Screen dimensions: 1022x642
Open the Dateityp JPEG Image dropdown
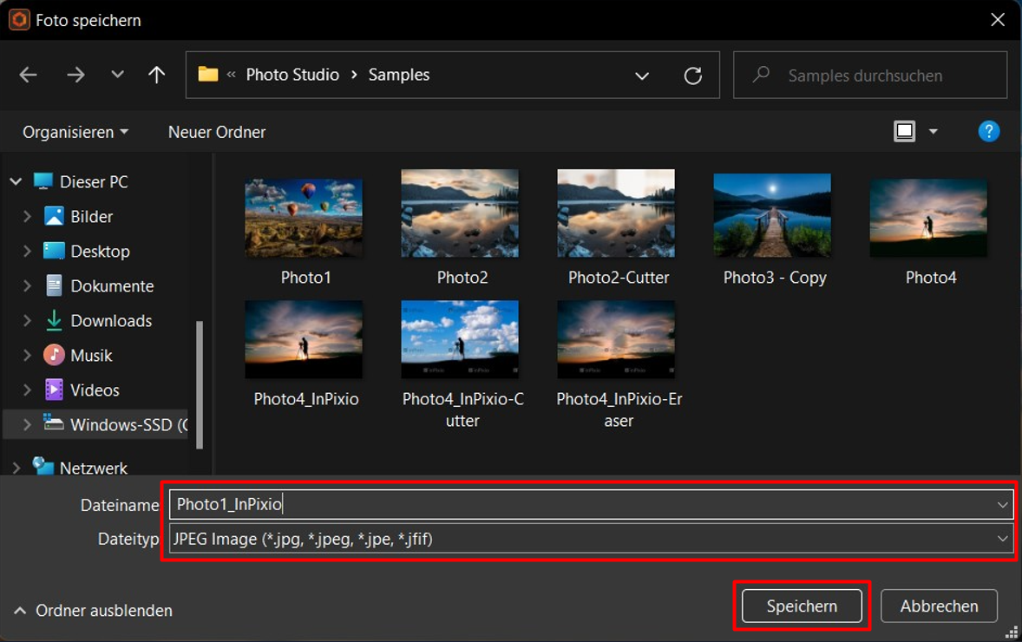click(x=591, y=539)
